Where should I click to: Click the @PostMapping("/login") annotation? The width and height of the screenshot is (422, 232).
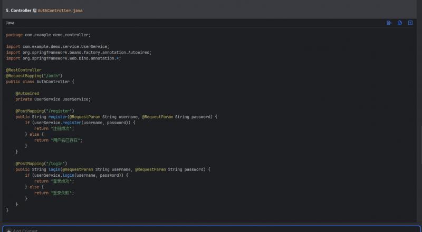click(x=41, y=164)
